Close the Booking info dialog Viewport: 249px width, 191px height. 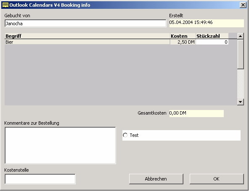[243, 5]
